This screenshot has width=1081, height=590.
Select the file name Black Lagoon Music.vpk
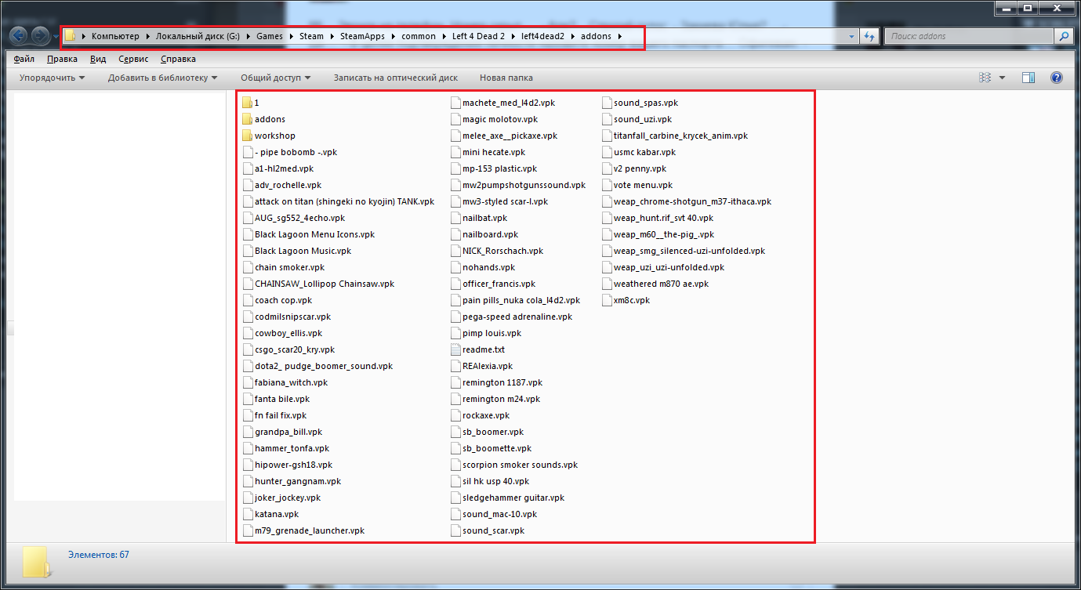[x=303, y=251]
